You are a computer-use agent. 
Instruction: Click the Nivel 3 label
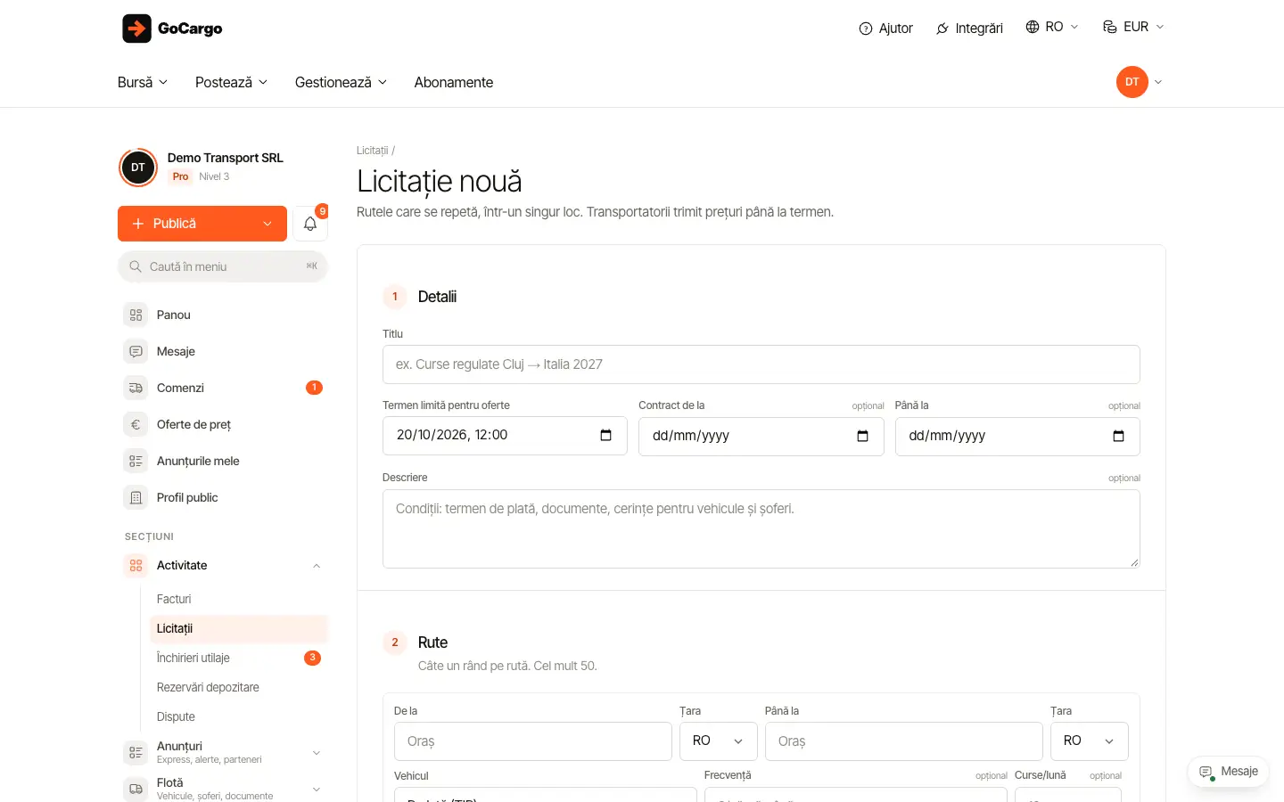point(214,176)
